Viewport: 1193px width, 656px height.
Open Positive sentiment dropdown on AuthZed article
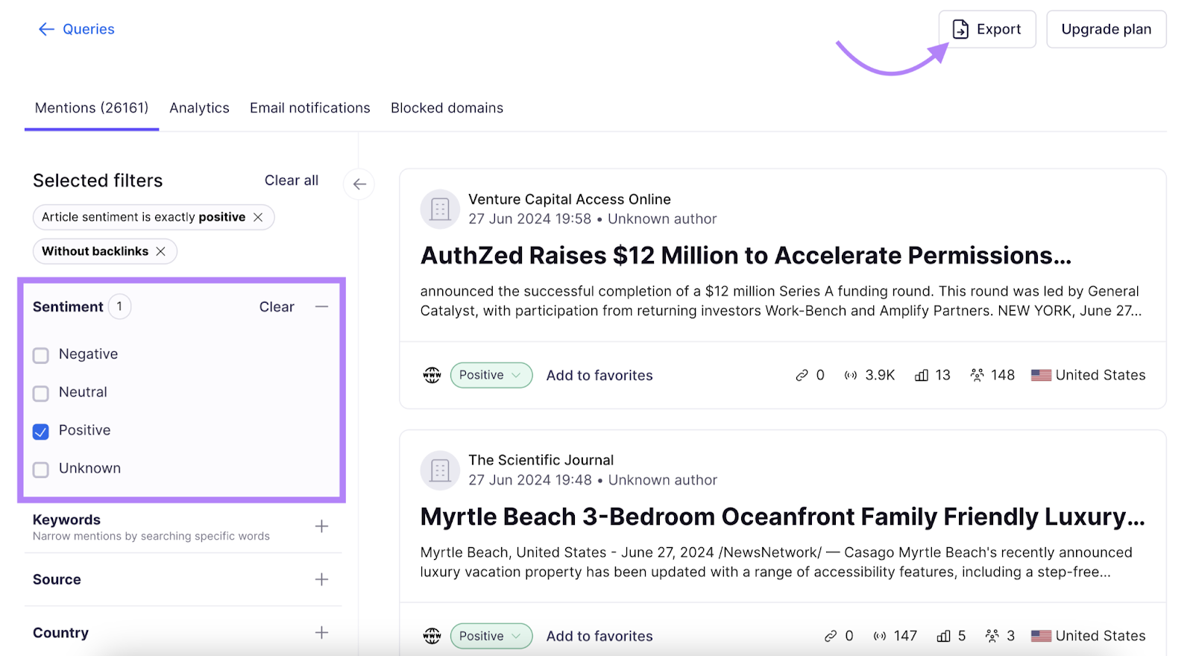(x=491, y=375)
